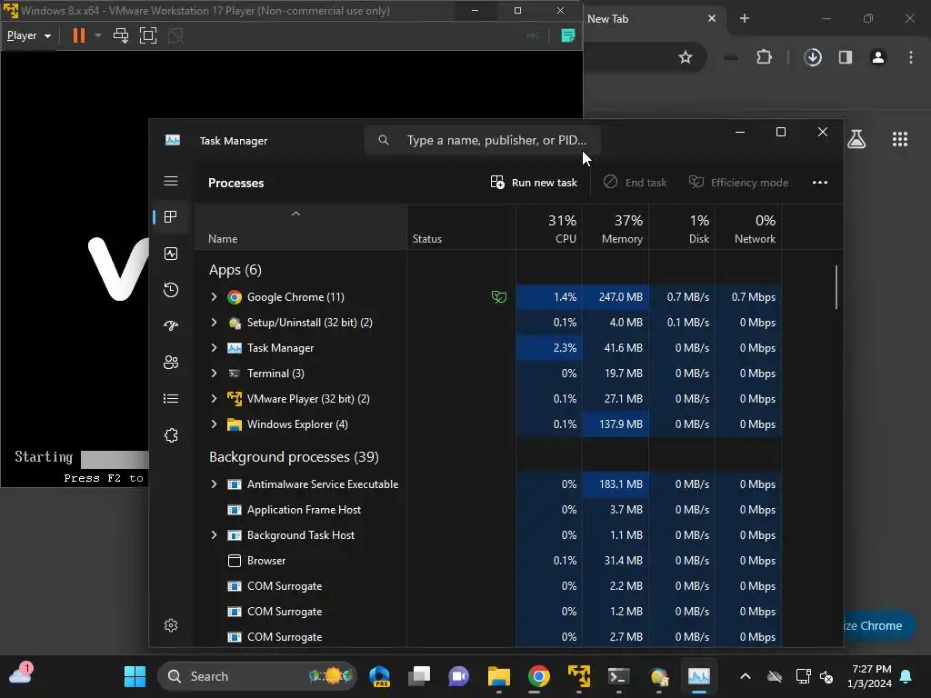
Task: Open Terminal from the taskbar
Action: (x=618, y=676)
